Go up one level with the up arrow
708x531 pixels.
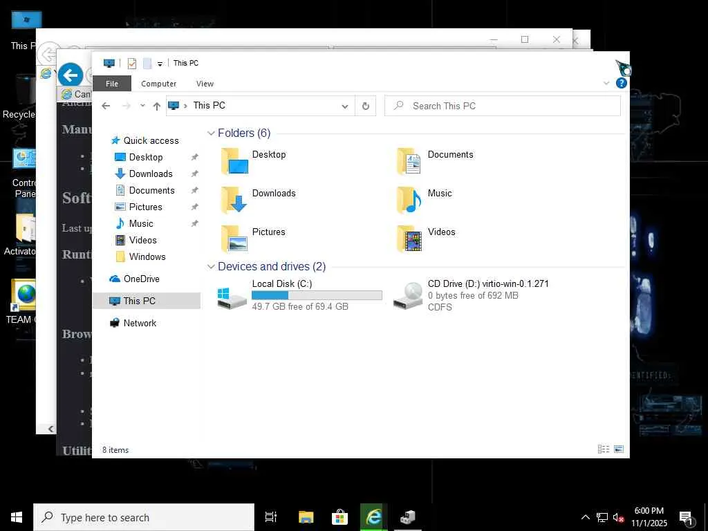(157, 106)
